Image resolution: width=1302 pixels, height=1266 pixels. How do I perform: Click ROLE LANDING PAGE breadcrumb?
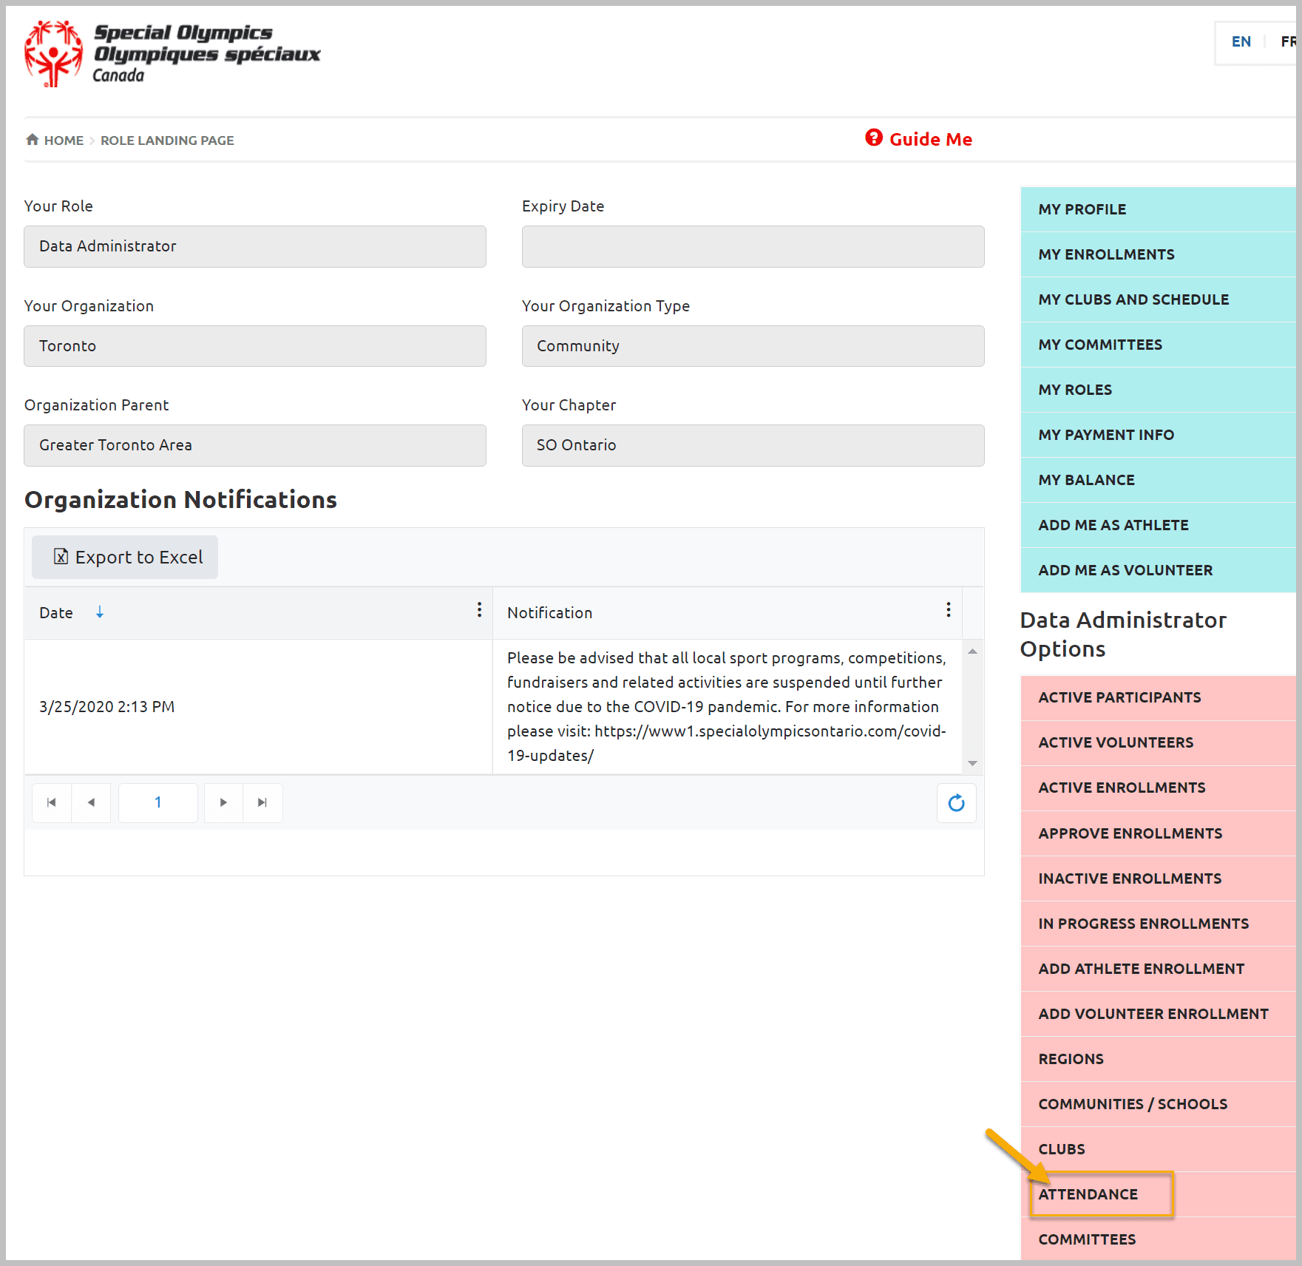(167, 140)
